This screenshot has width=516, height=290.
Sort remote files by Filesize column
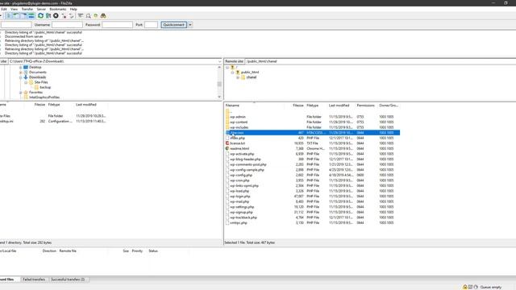point(298,106)
